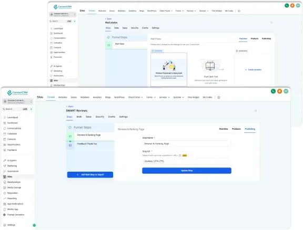Select the Wall Plates funnel step in back window
Viewport: 303px width, 230px height.
click(126, 45)
